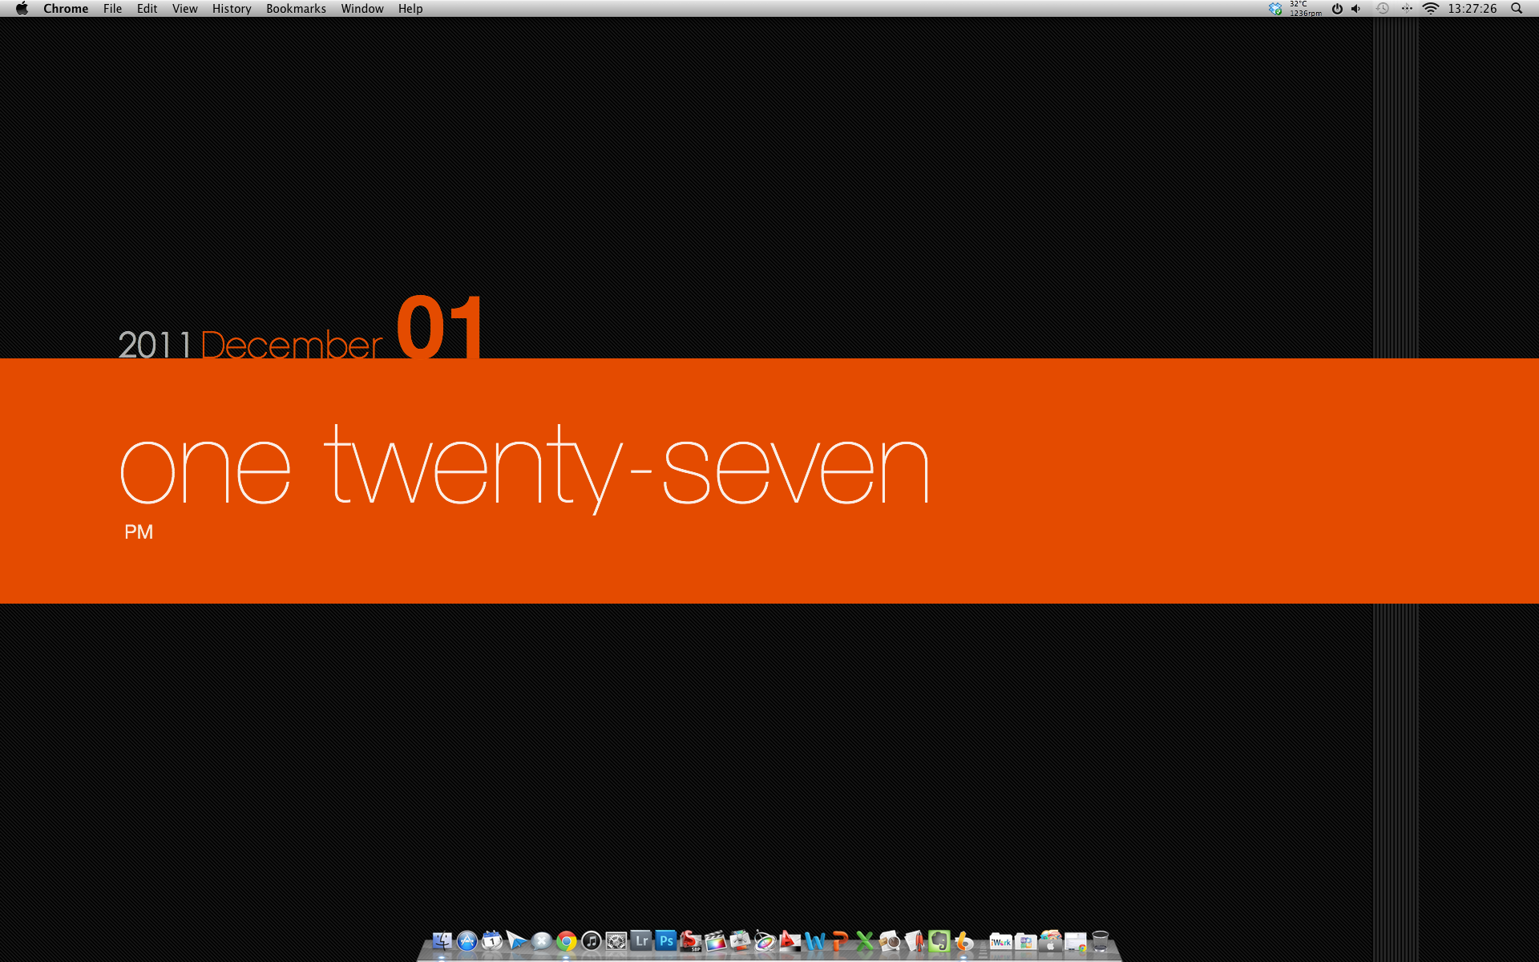Open the Finder icon in the dock

click(x=442, y=941)
